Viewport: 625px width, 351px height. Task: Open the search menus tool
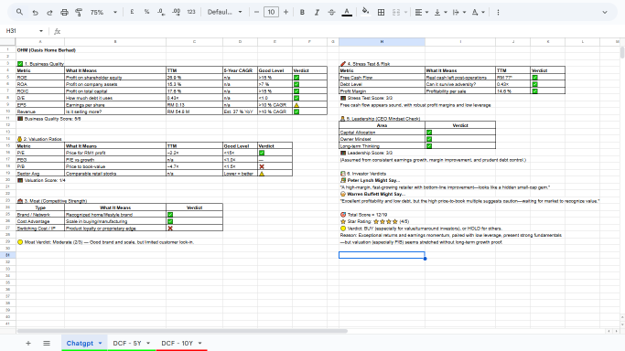coord(19,12)
